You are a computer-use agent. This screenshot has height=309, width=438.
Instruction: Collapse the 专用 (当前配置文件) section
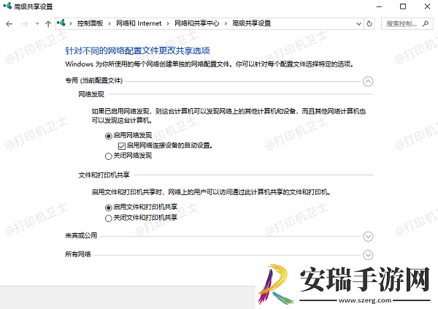click(368, 81)
